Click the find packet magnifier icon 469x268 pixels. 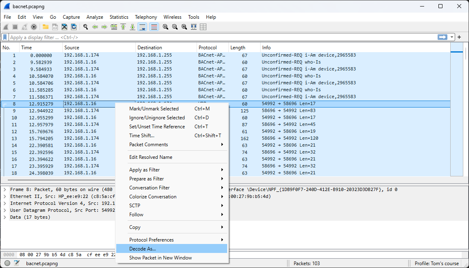(x=86, y=27)
